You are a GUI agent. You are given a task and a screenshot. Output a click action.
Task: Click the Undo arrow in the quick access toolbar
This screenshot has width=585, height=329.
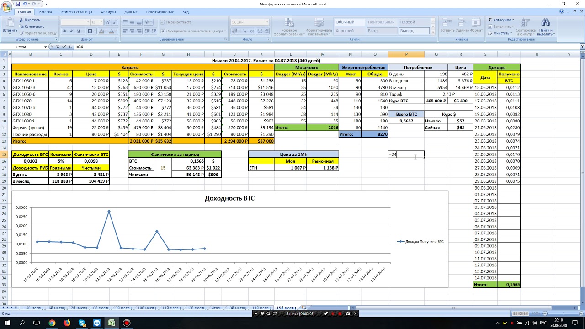click(x=25, y=4)
